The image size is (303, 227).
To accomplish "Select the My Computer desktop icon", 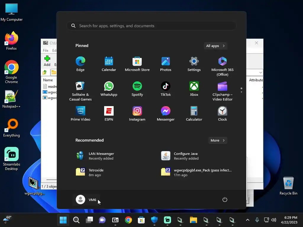I will coord(12,12).
